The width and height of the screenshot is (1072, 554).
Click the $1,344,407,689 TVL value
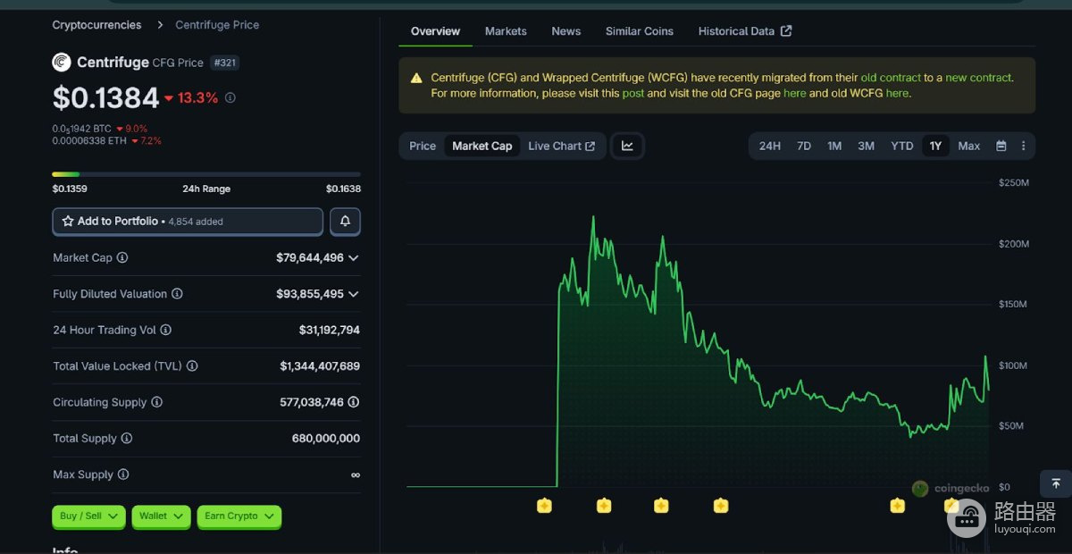[320, 366]
